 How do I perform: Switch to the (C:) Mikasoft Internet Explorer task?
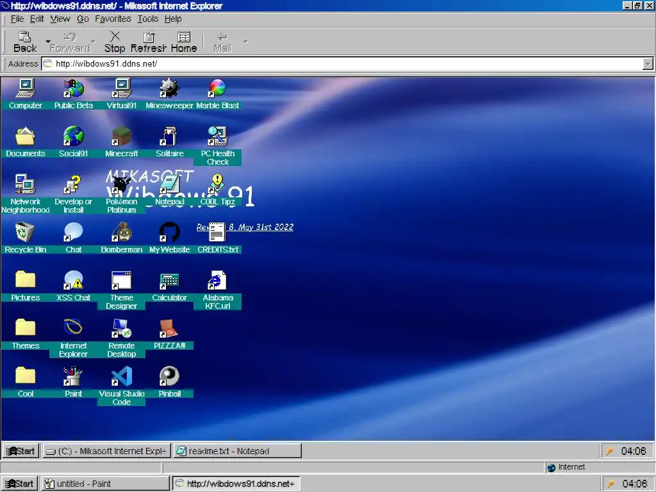pos(106,451)
